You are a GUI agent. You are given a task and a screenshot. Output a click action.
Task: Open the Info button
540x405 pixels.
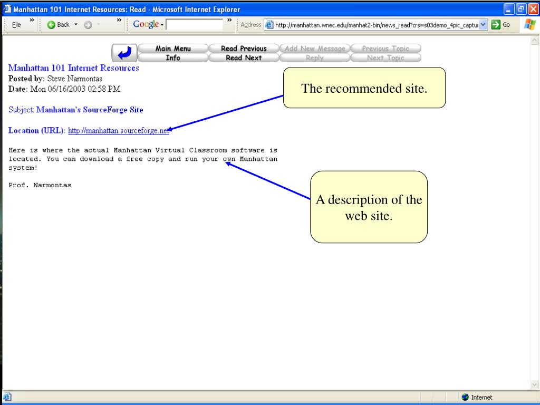click(173, 58)
